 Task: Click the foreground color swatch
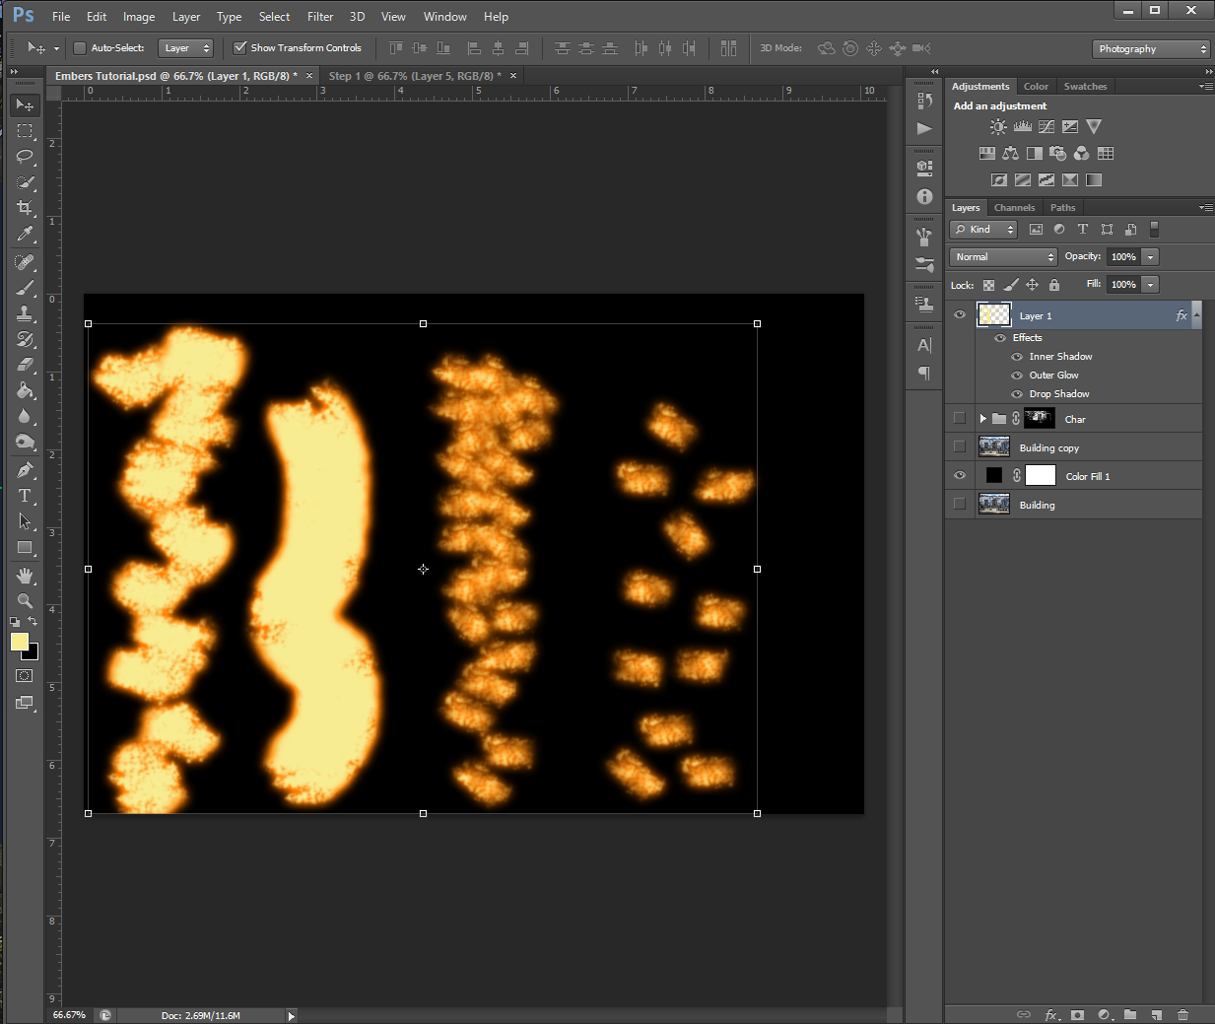pos(19,642)
